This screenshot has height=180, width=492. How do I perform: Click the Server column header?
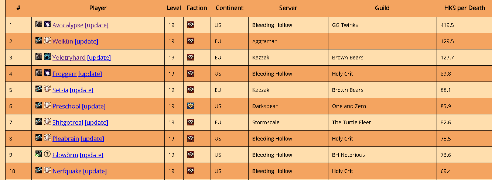288,8
